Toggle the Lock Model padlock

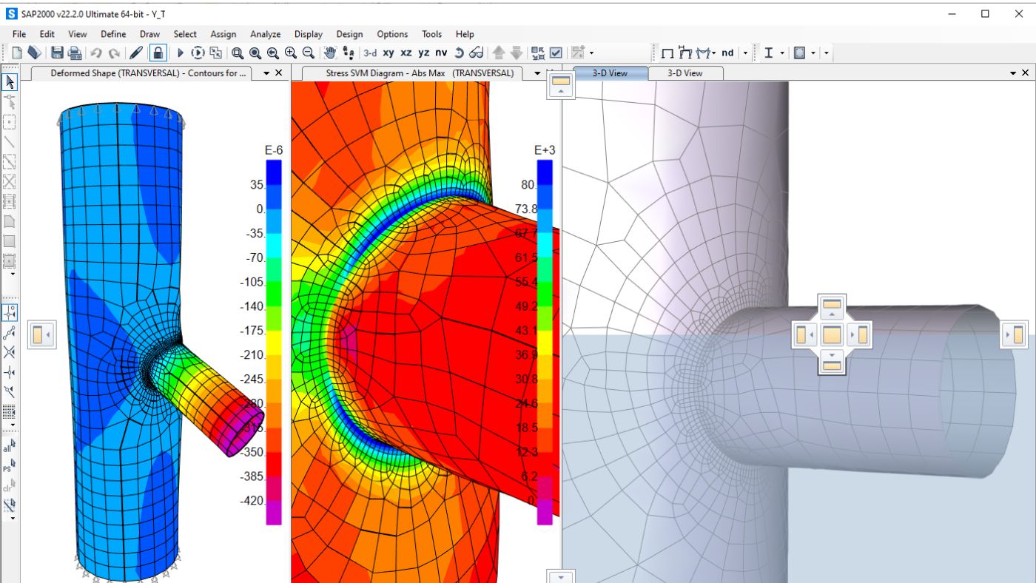pos(158,53)
